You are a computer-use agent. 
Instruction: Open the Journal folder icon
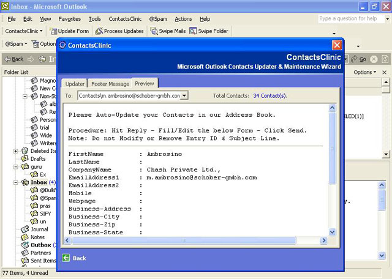pyautogui.click(x=25, y=229)
